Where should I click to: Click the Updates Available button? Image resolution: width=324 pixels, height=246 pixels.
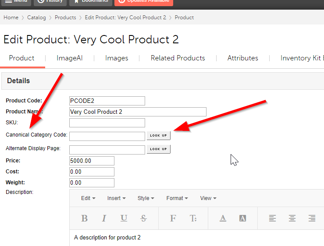[144, 1]
